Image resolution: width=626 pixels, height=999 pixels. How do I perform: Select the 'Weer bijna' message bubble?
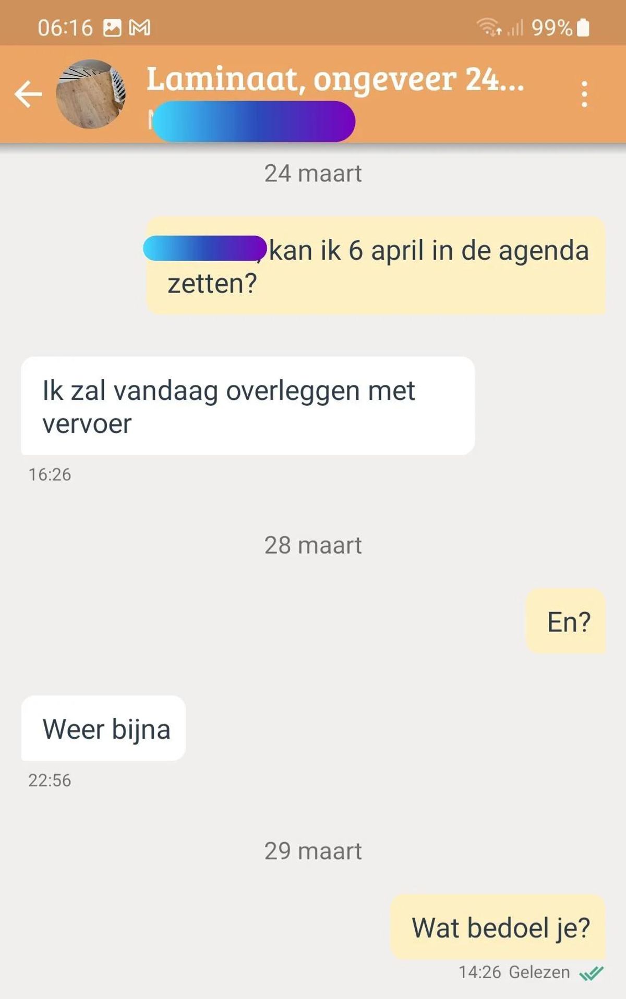coord(103,728)
